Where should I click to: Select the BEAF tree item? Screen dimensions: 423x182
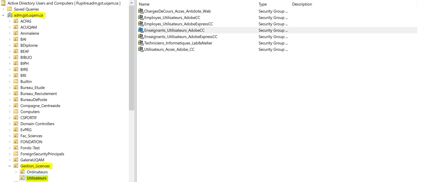[25, 51]
